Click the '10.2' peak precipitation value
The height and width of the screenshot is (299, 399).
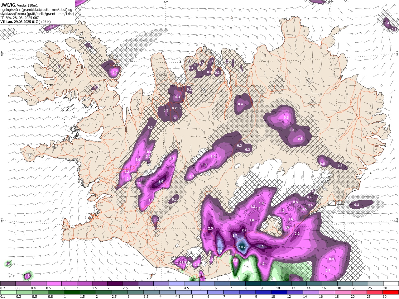pos(242,247)
